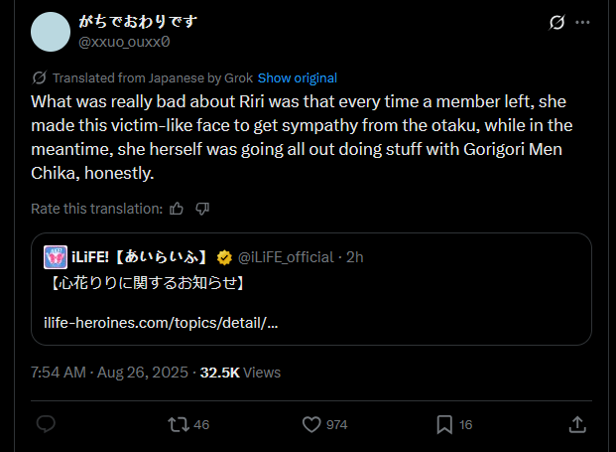This screenshot has width=616, height=452.
Task: Open the ilife-heroines.com topics link
Action: (161, 323)
